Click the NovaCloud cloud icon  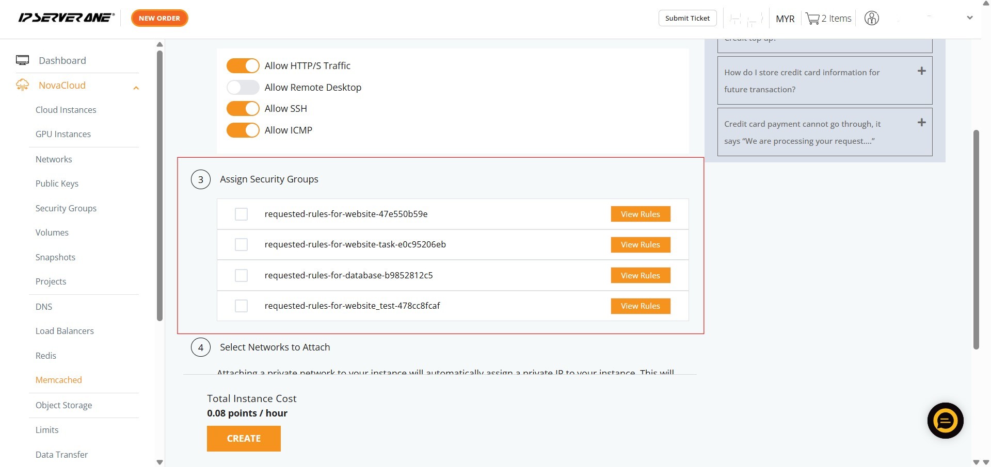(x=23, y=85)
